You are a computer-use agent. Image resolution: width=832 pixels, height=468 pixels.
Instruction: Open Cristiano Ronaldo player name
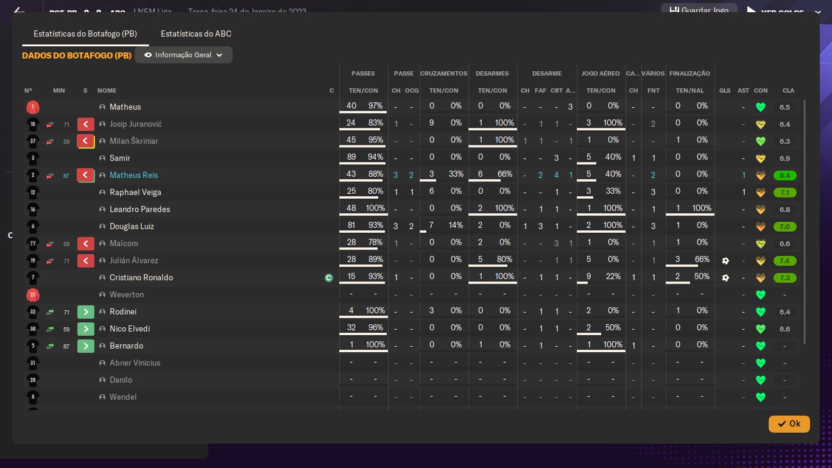point(141,278)
